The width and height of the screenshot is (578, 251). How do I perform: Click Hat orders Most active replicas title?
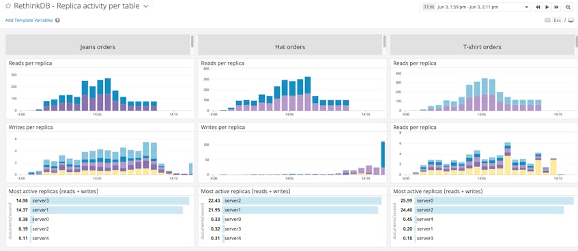tap(246, 191)
